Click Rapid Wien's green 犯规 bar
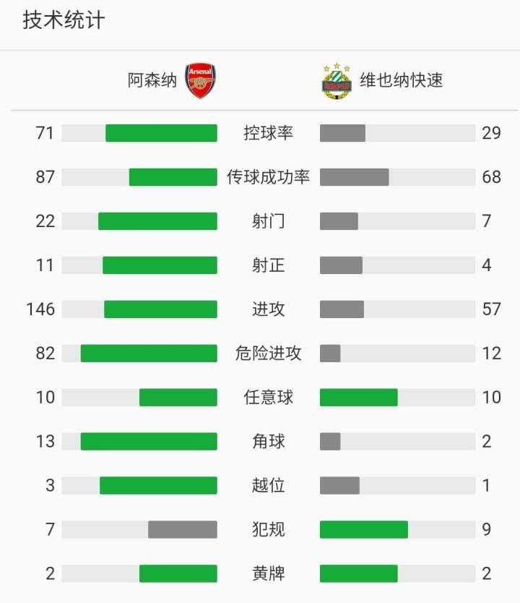Viewport: 520px width, 603px height. click(363, 530)
